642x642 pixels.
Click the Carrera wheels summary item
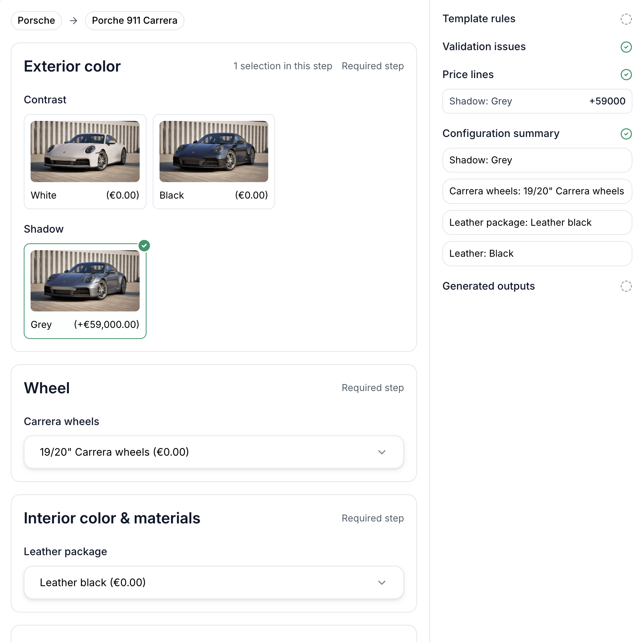pyautogui.click(x=537, y=191)
